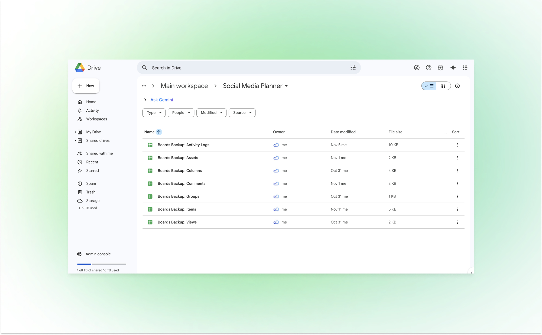Open more options for Boards Backup: Items
Screen dimensions: 542x335
(457, 209)
